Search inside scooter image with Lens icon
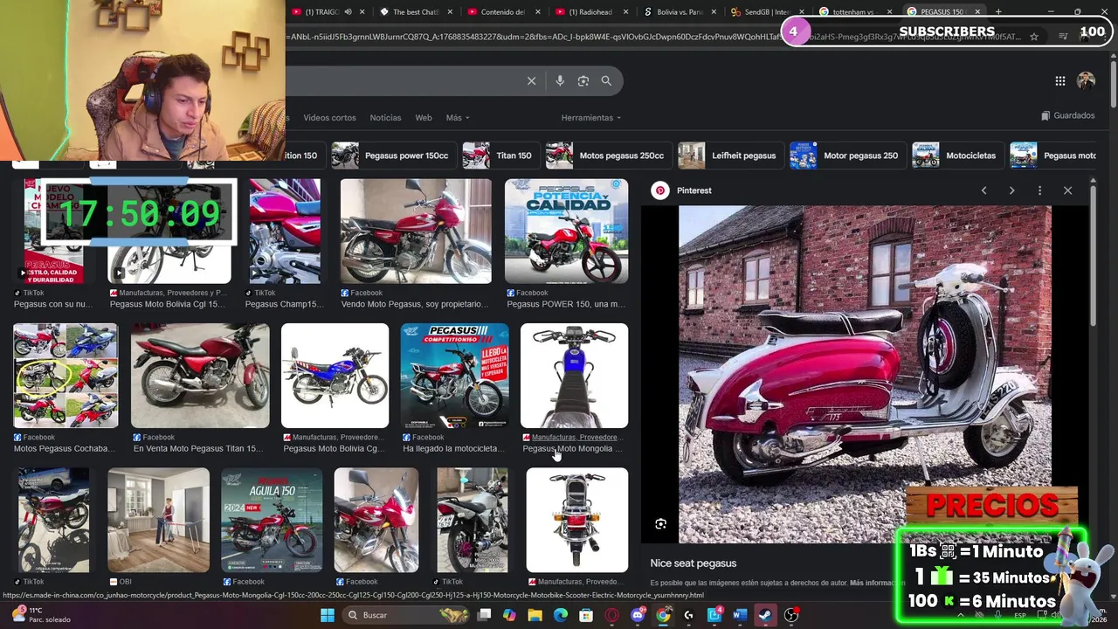This screenshot has width=1118, height=629. click(x=660, y=524)
